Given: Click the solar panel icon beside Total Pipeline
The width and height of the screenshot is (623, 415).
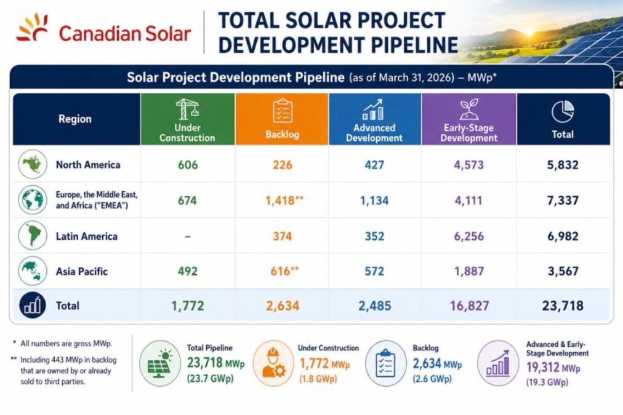Looking at the screenshot, I should pos(159,363).
